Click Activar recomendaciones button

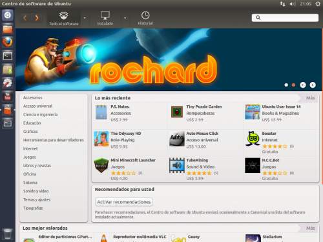pos(124,202)
